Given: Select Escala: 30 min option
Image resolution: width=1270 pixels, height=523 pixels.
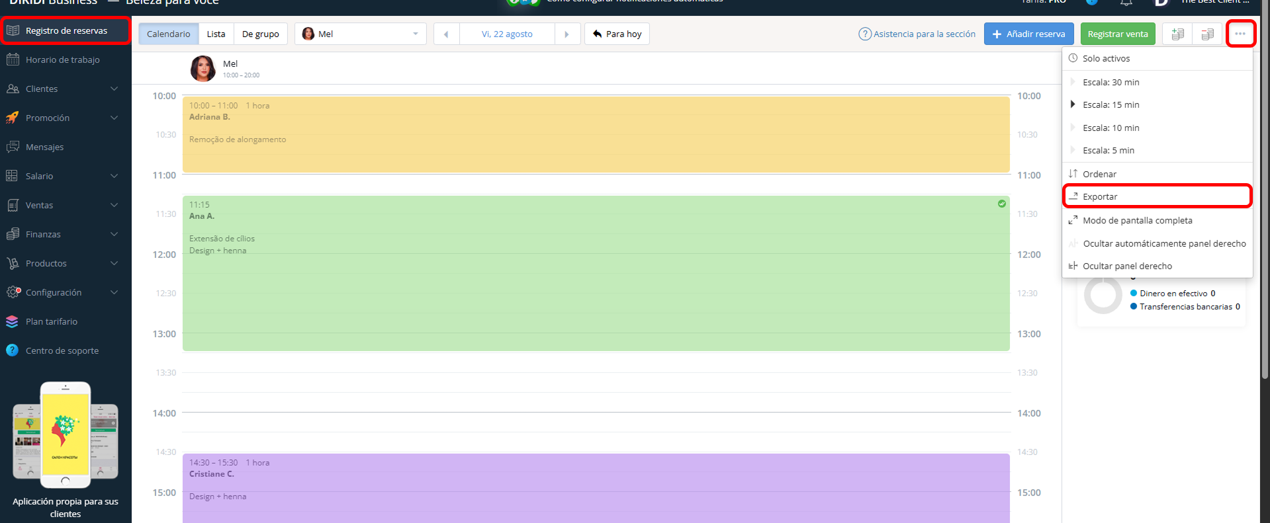Looking at the screenshot, I should tap(1111, 82).
